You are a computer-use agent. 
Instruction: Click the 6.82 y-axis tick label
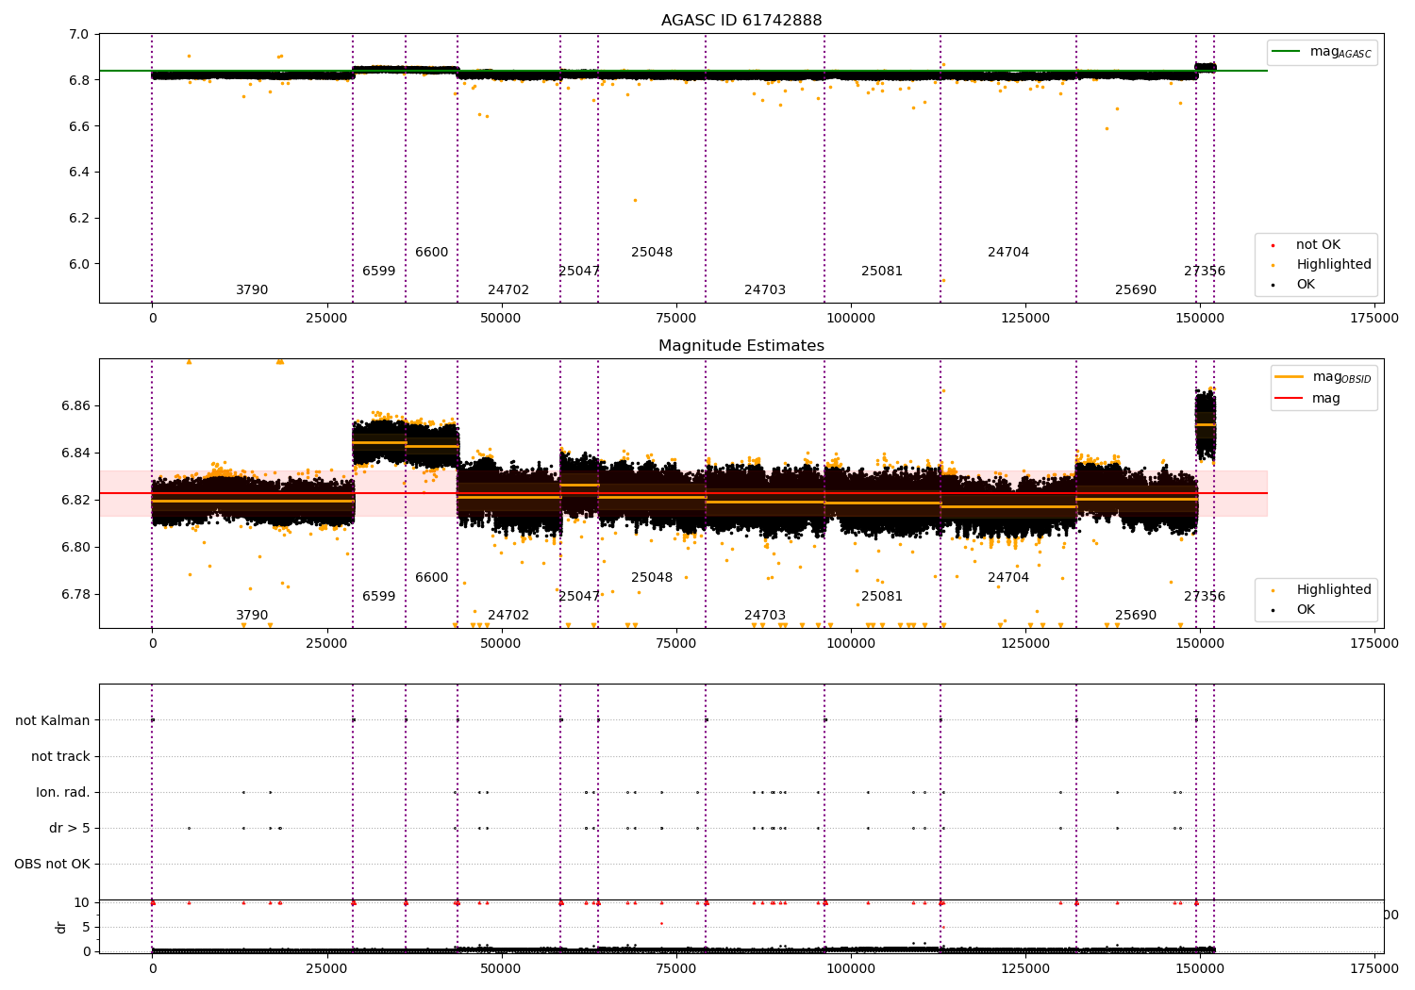coord(76,501)
